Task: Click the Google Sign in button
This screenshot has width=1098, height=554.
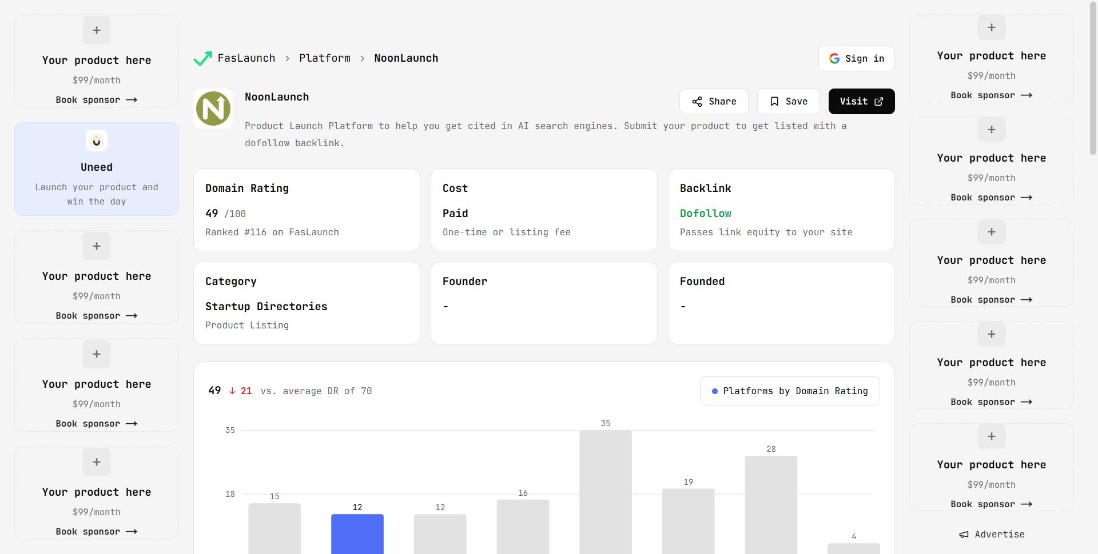Action: pyautogui.click(x=856, y=58)
